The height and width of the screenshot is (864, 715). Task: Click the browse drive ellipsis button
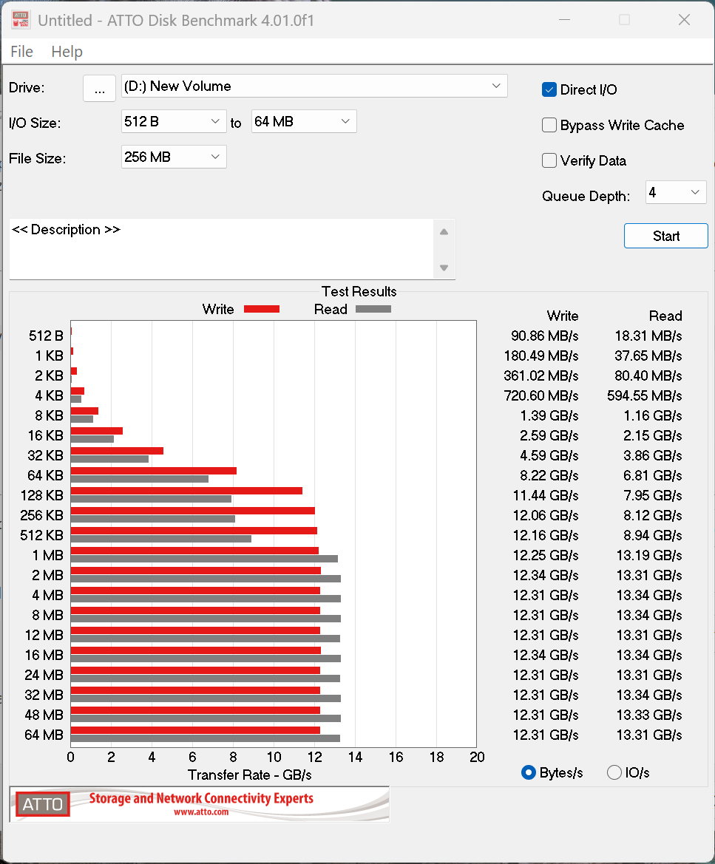(99, 88)
